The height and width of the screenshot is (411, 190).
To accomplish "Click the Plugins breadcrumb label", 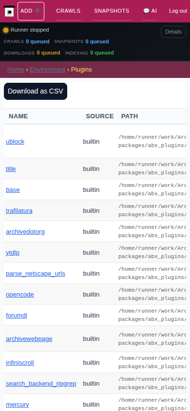I will tap(81, 70).
